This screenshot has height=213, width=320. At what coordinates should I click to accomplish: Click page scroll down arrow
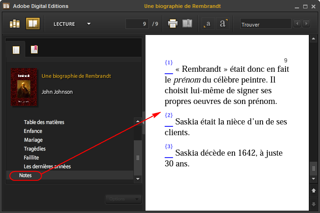coord(313,179)
